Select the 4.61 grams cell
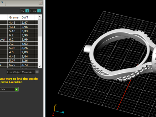 14,27
